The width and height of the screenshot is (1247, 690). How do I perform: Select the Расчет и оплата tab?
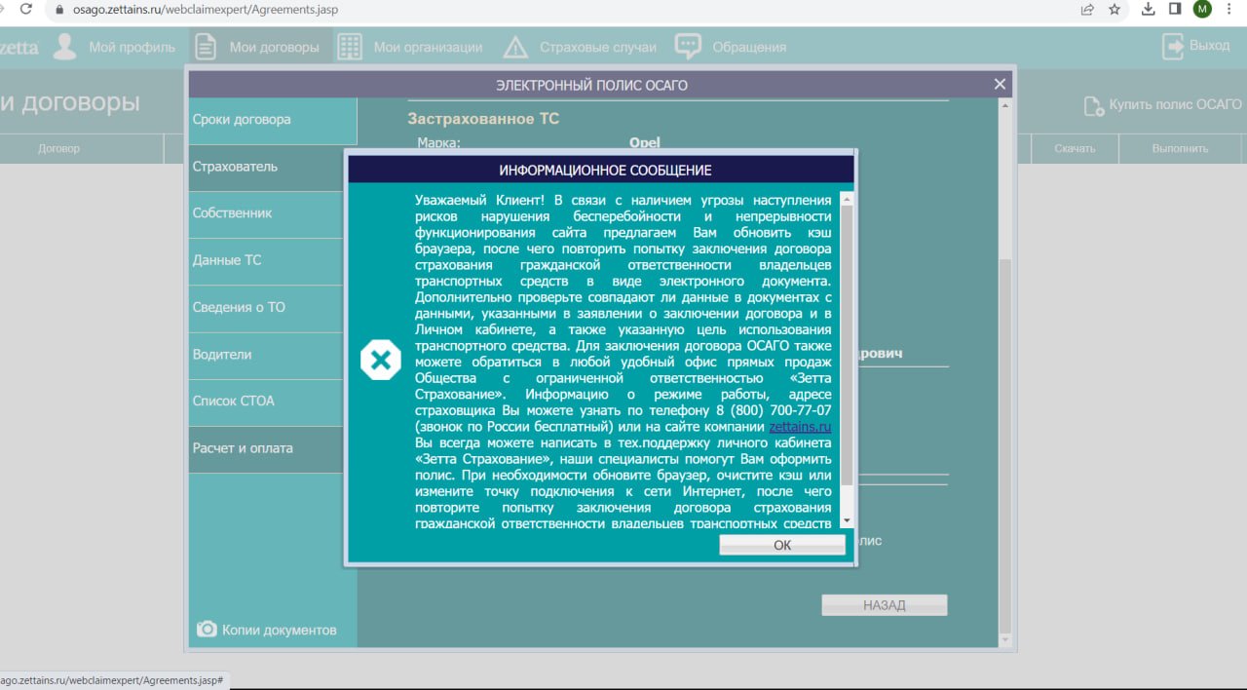pyautogui.click(x=266, y=448)
